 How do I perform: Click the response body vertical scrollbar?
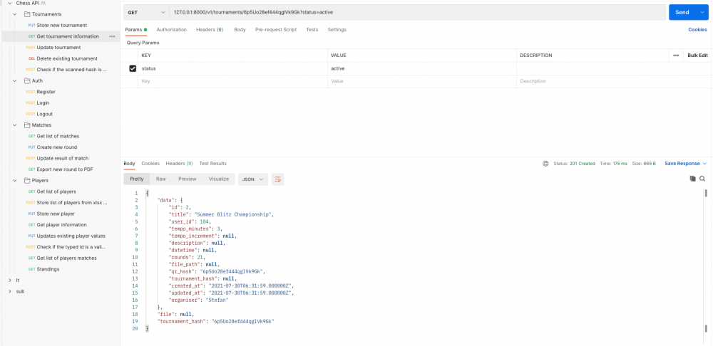[x=706, y=194]
